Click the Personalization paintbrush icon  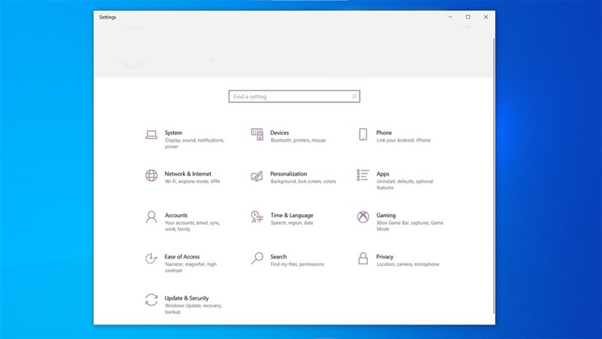click(257, 176)
